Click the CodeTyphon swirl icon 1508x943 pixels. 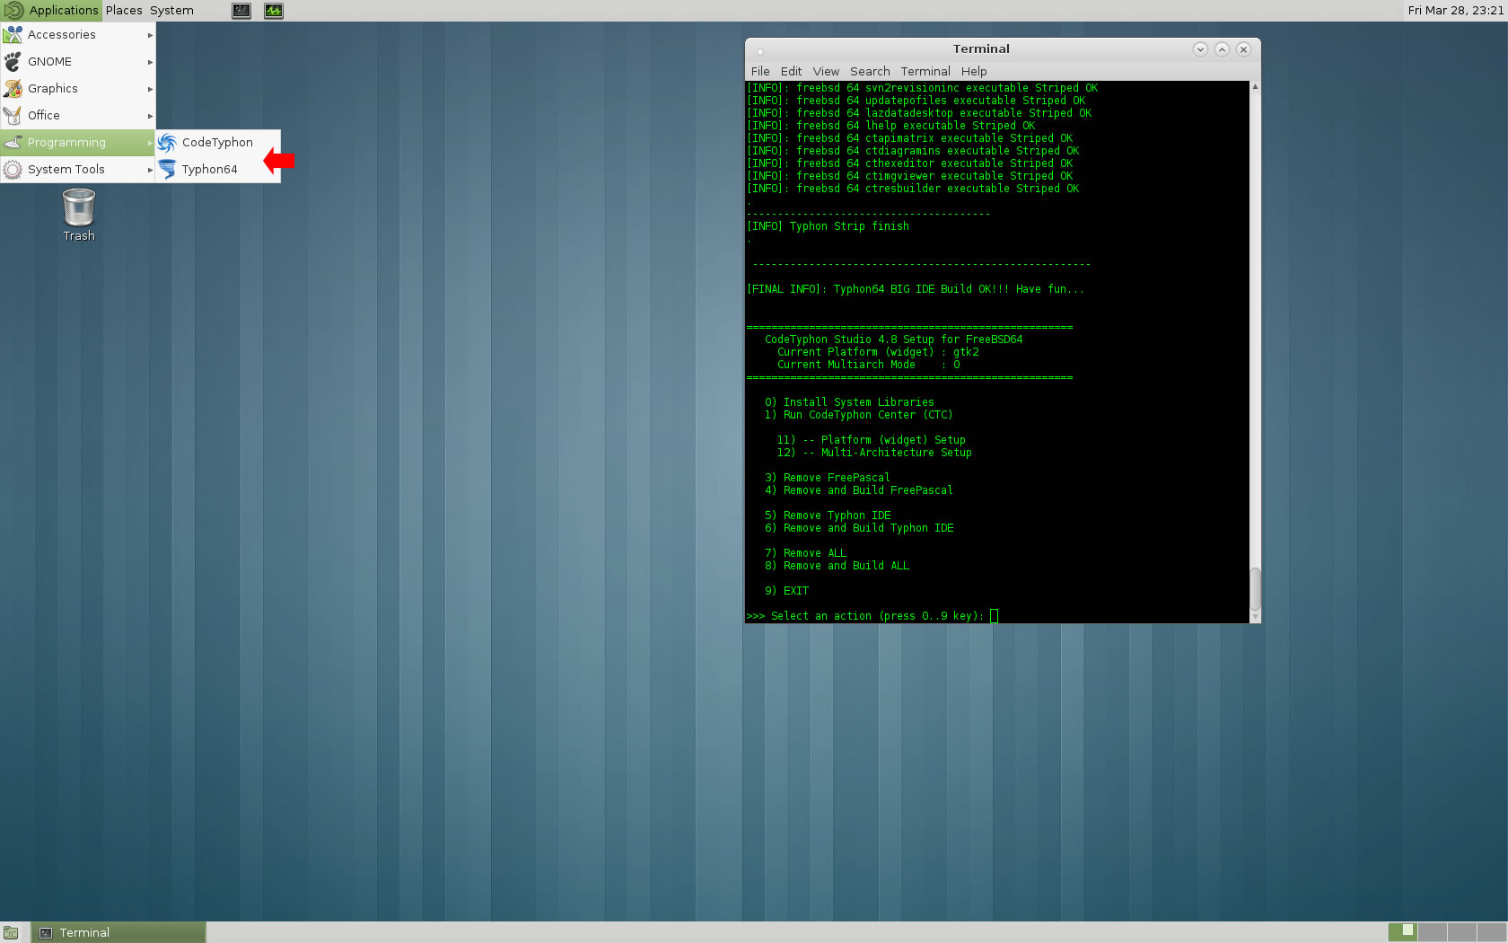(x=167, y=142)
